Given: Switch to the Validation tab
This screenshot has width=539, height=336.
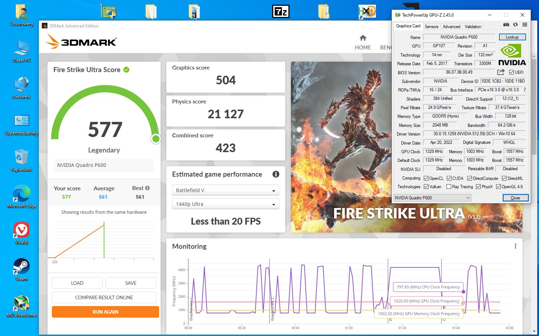Looking at the screenshot, I should tap(473, 26).
